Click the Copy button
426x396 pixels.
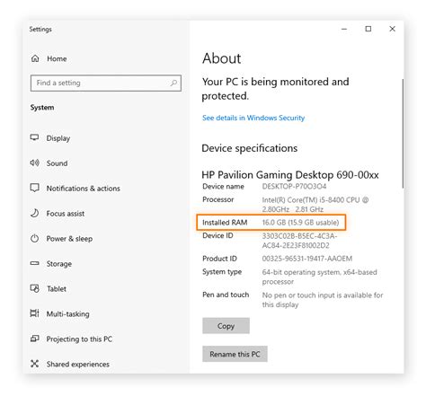[x=226, y=326]
